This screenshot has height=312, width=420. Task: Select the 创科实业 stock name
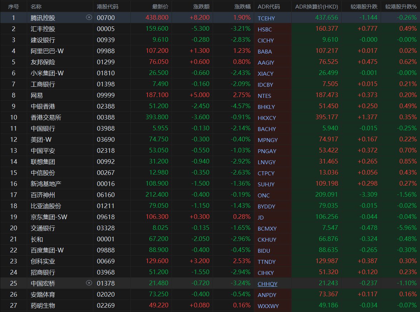(43, 261)
